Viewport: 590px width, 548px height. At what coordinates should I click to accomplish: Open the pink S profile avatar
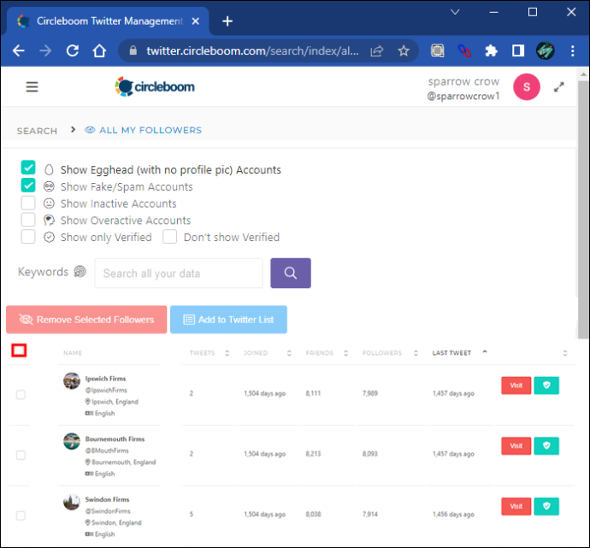(527, 87)
